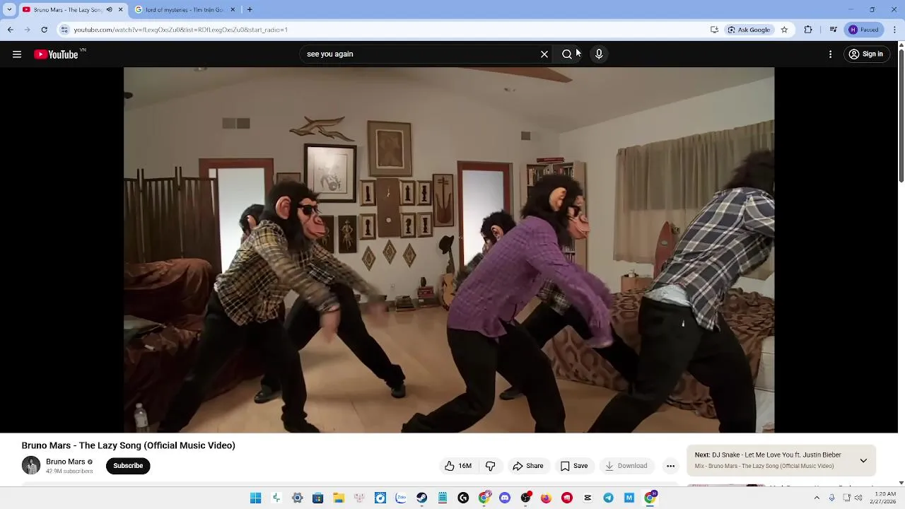This screenshot has height=509, width=905.
Task: Open the Bruno Mars channel name link
Action: click(65, 462)
